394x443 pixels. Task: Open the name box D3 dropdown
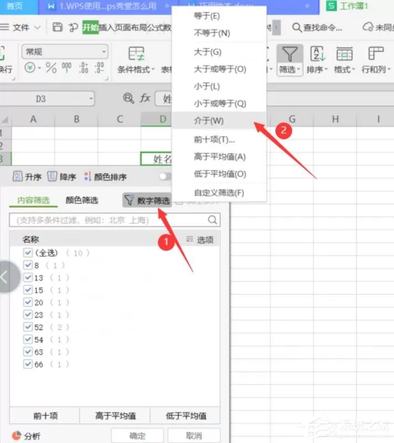click(91, 99)
